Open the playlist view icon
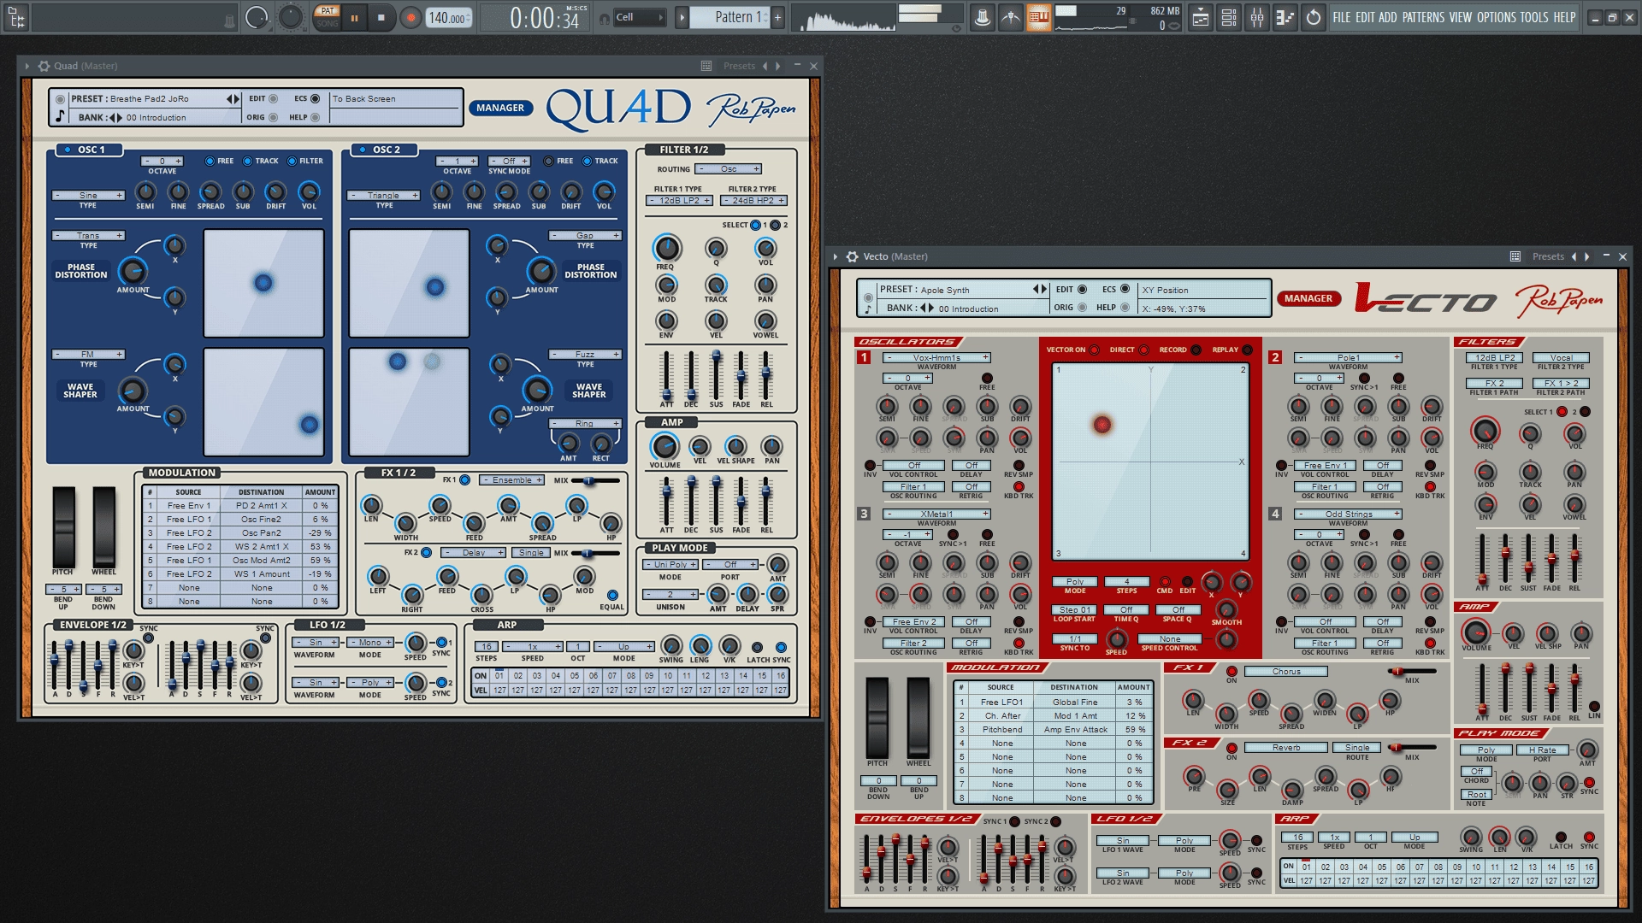 [1201, 17]
